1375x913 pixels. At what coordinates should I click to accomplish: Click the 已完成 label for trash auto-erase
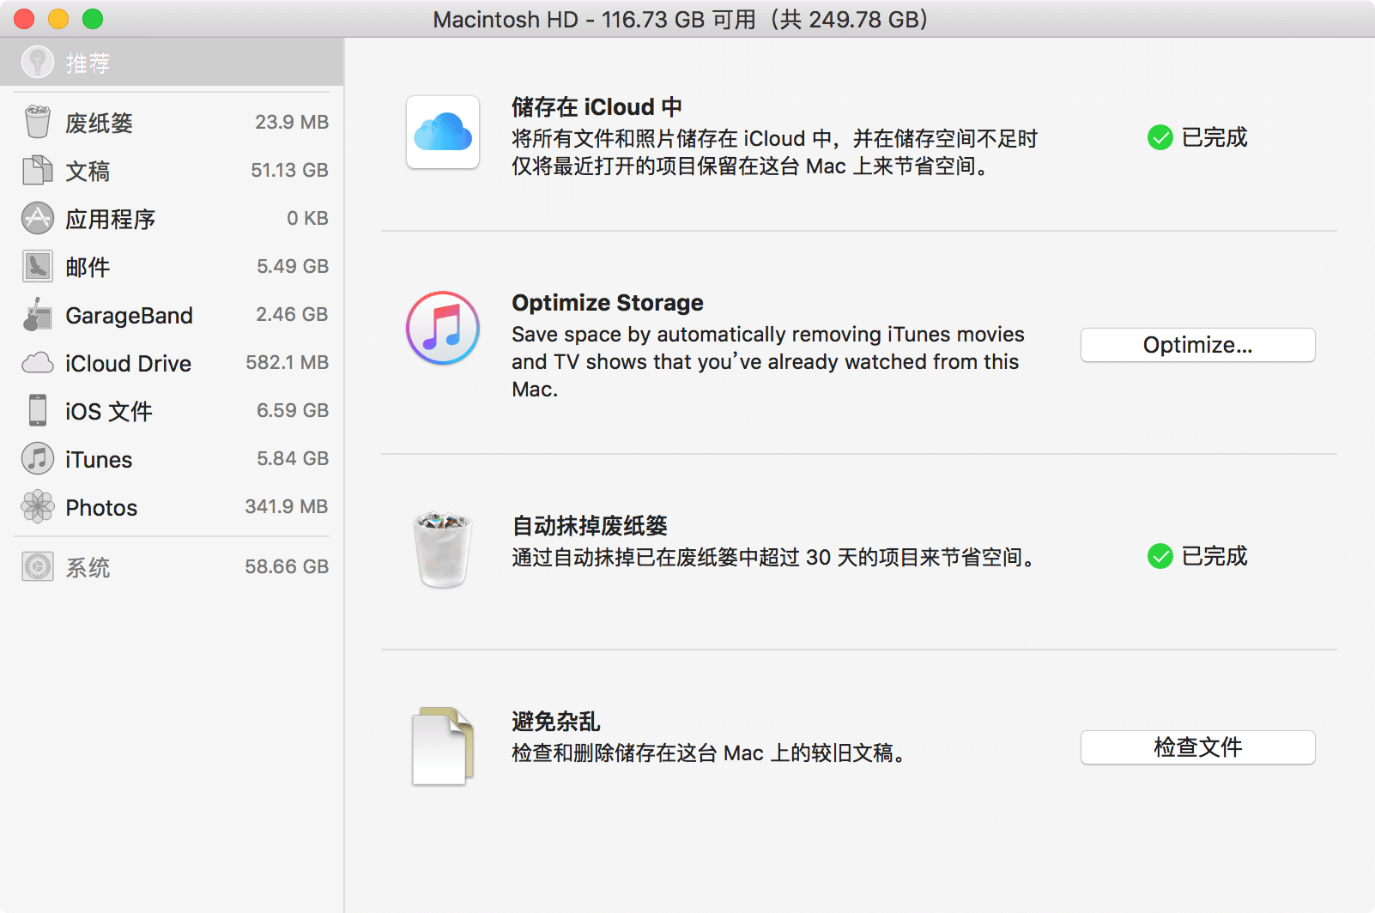(1214, 556)
